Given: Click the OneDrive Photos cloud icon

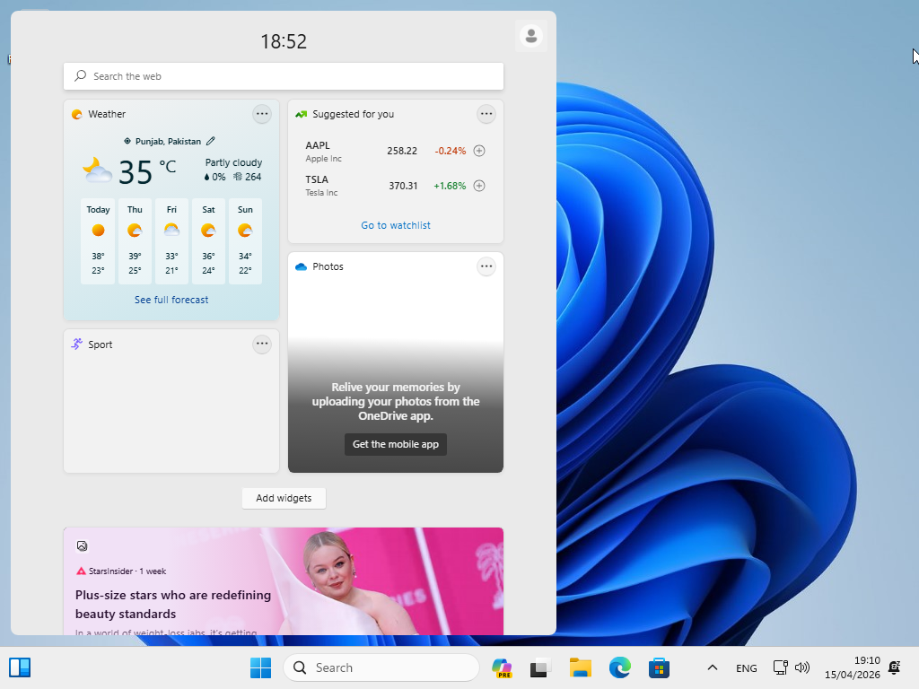Looking at the screenshot, I should point(302,266).
